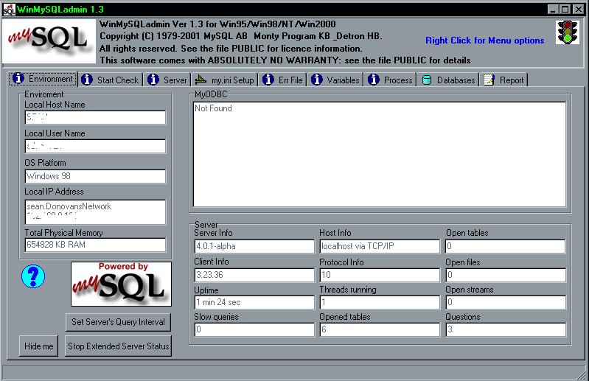This screenshot has height=381, width=589.
Task: Click the Opened tables field showing 6
Action: [380, 329]
